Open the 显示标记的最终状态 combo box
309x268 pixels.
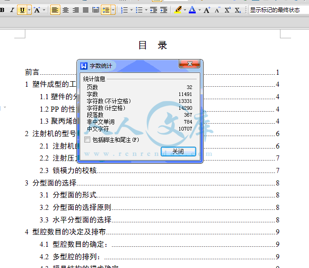coord(279,10)
